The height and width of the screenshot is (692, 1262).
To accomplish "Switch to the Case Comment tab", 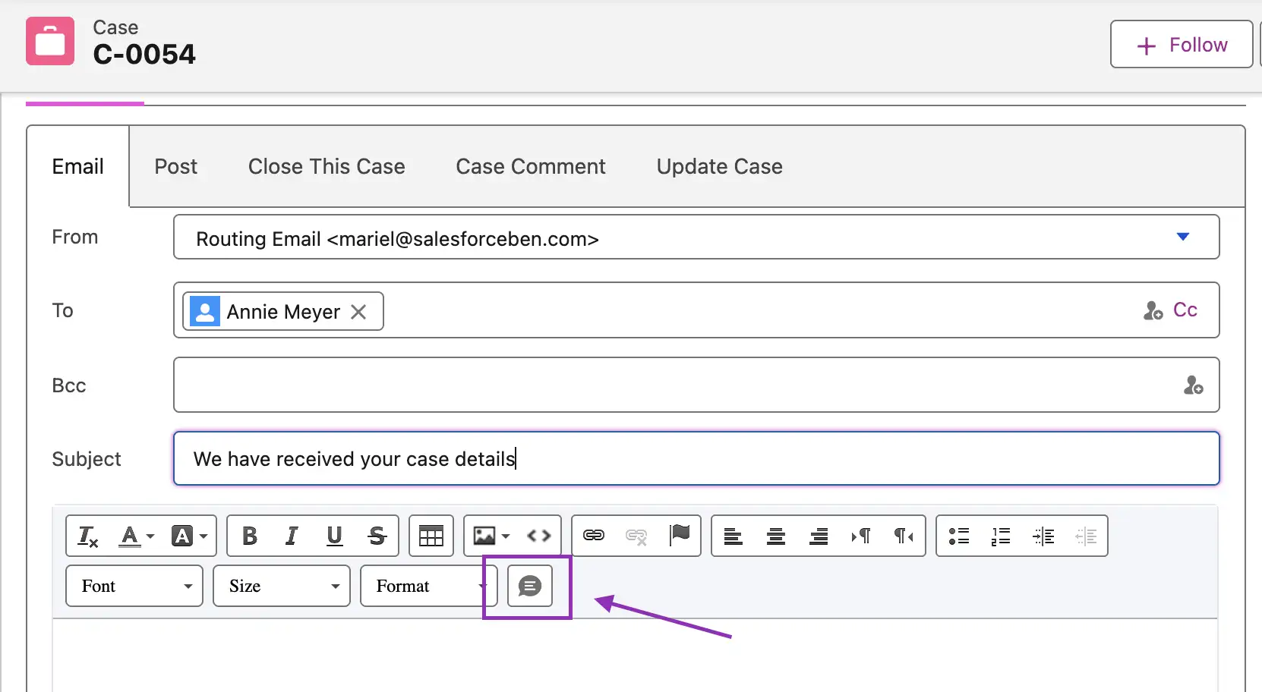I will (x=530, y=166).
